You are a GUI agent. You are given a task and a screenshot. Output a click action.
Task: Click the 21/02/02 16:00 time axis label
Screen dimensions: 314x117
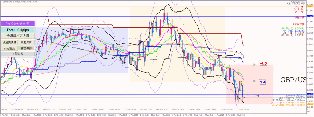click(x=129, y=109)
